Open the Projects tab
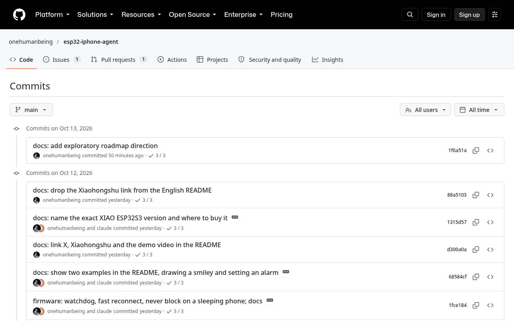Image resolution: width=514 pixels, height=321 pixels. pos(212,60)
